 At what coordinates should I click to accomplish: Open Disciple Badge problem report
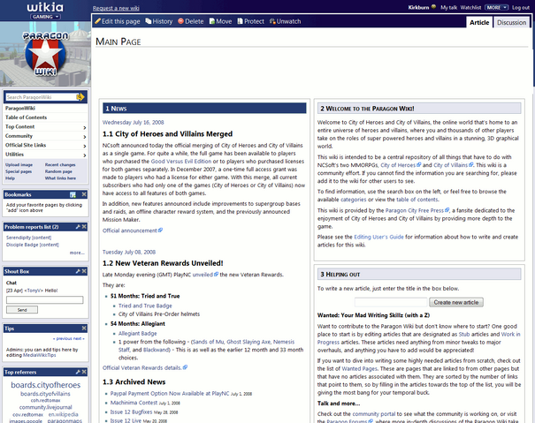point(33,245)
